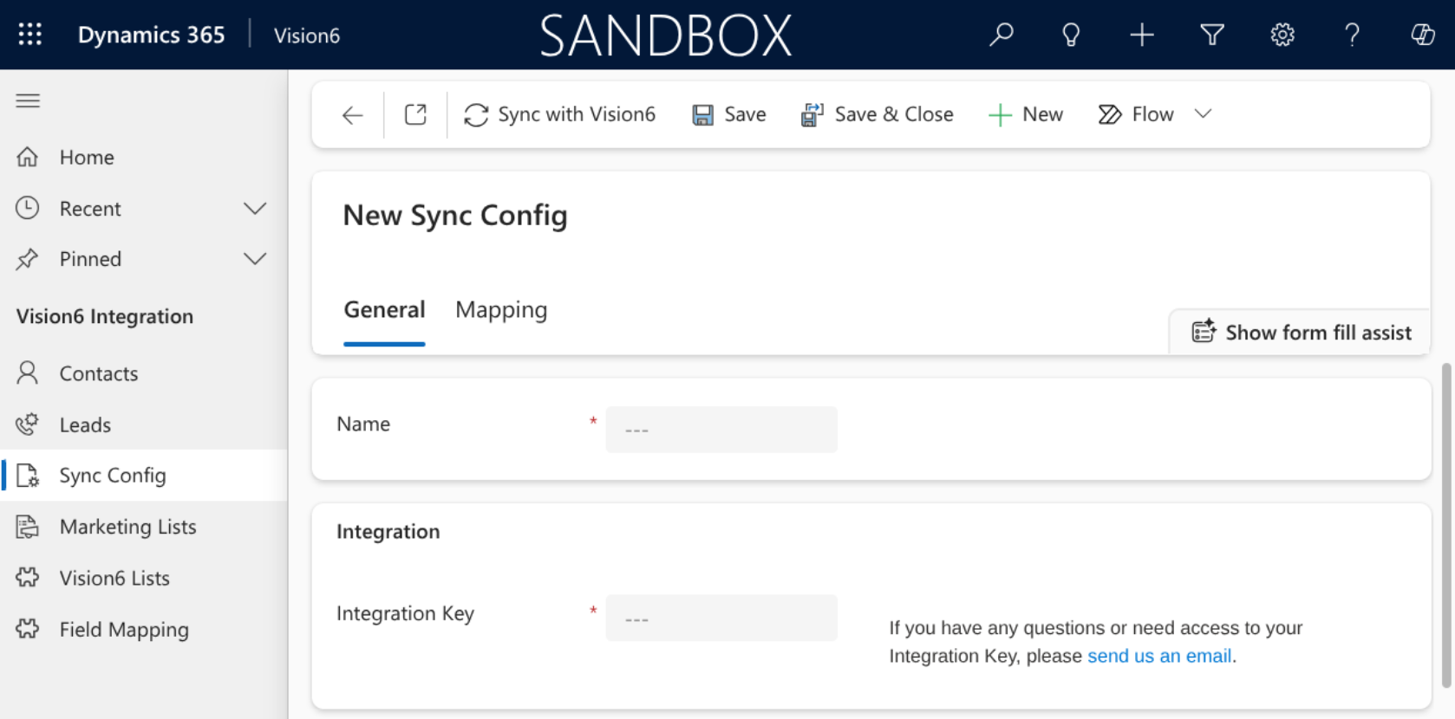This screenshot has width=1455, height=719.
Task: Focus the Name input field
Action: pos(721,430)
